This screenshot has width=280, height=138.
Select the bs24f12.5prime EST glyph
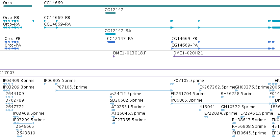coord(111,97)
